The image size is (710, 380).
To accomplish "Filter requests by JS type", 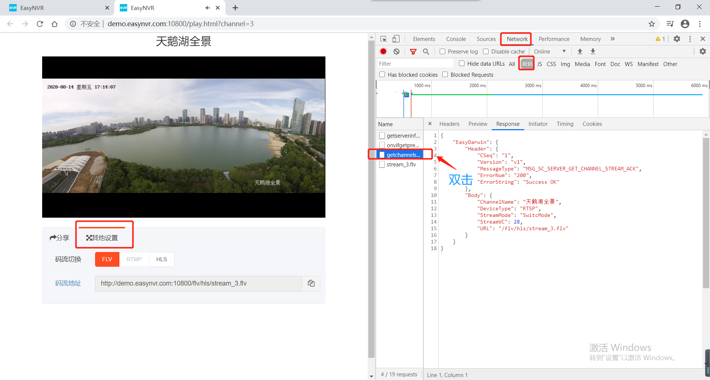I will tap(540, 64).
